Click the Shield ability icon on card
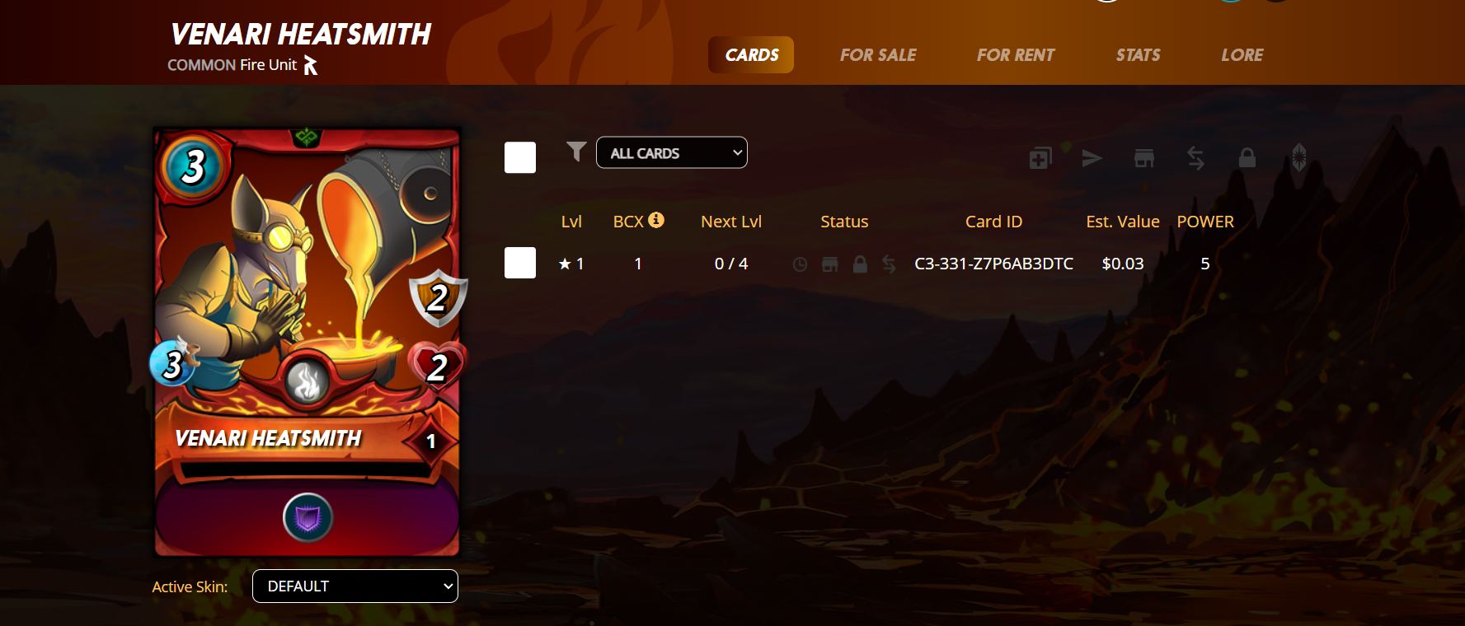1465x626 pixels. coord(308,518)
